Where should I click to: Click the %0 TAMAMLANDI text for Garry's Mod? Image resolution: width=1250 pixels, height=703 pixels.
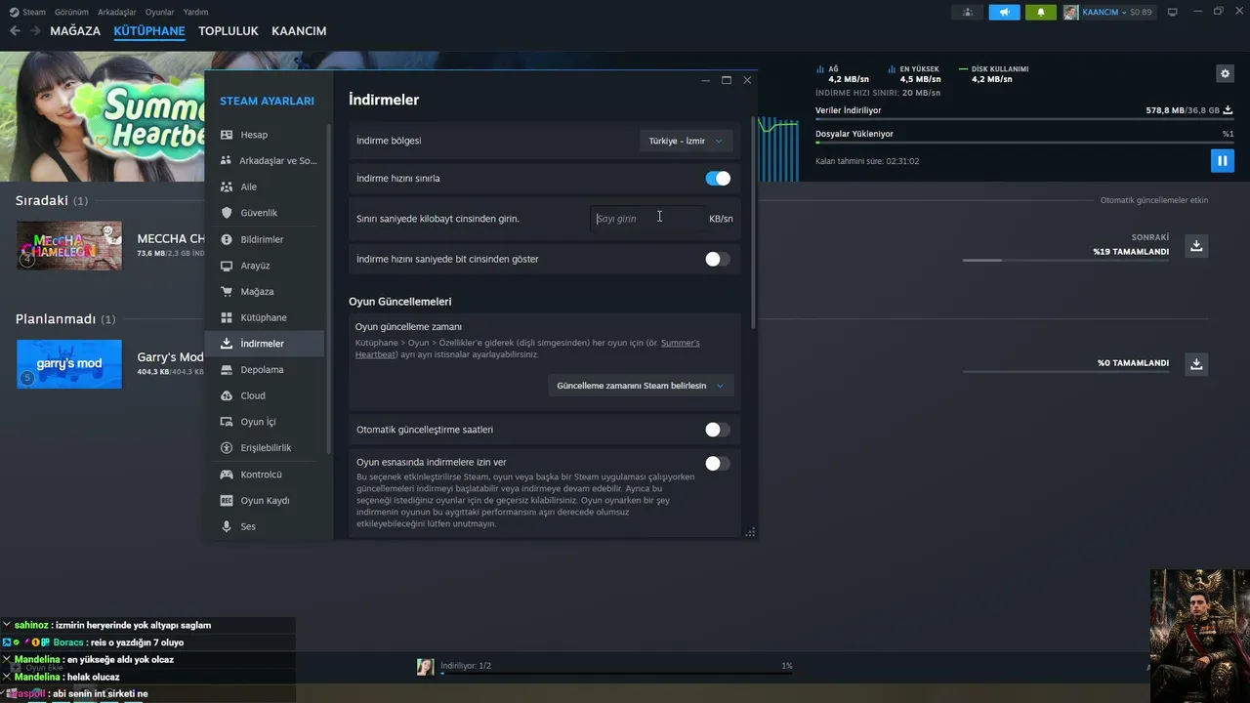[x=1133, y=363]
